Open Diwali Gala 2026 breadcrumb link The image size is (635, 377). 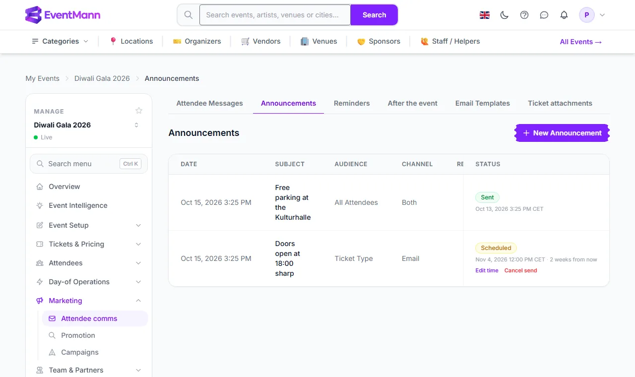[x=102, y=78]
